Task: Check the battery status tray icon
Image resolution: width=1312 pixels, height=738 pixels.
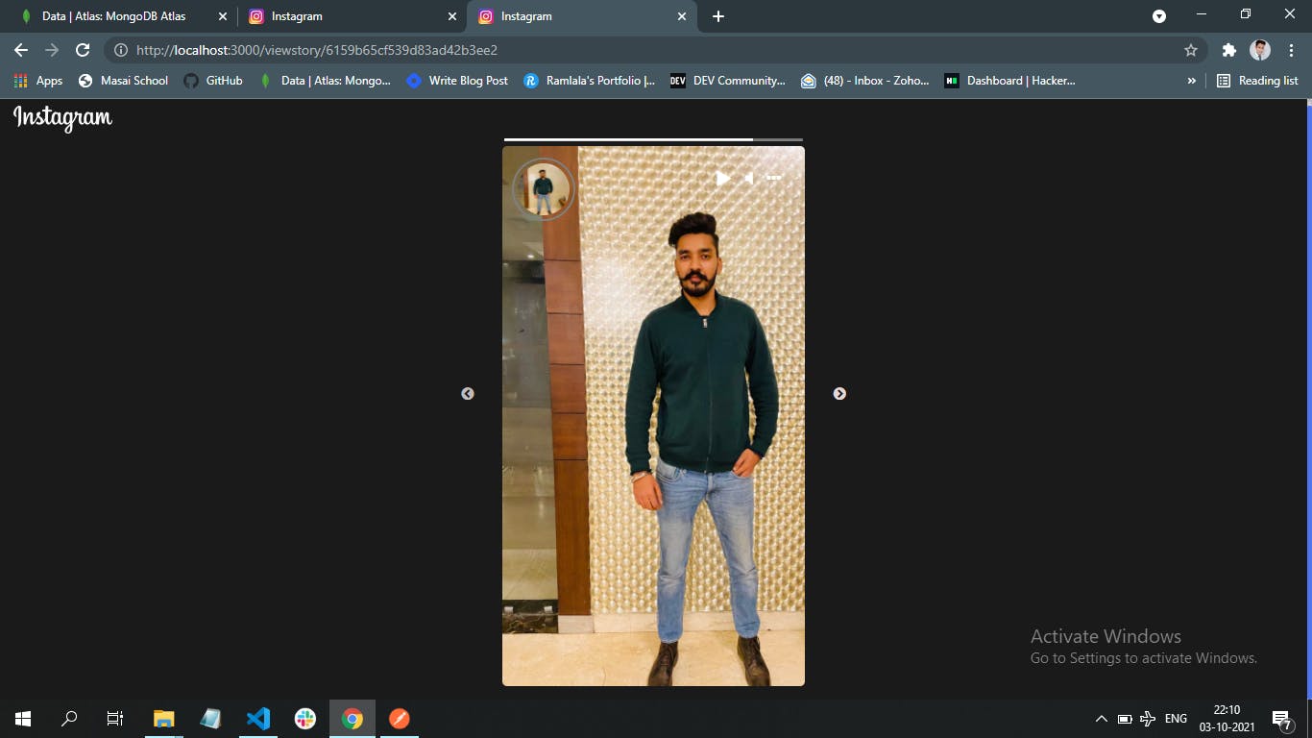Action: click(x=1125, y=719)
